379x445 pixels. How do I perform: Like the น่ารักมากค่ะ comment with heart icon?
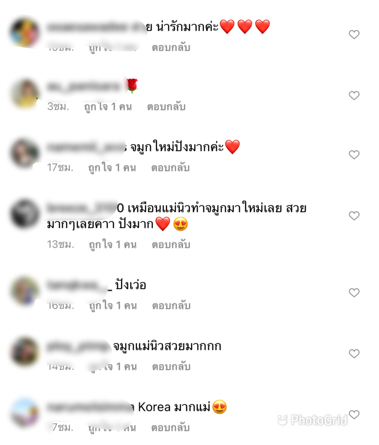coord(354,34)
